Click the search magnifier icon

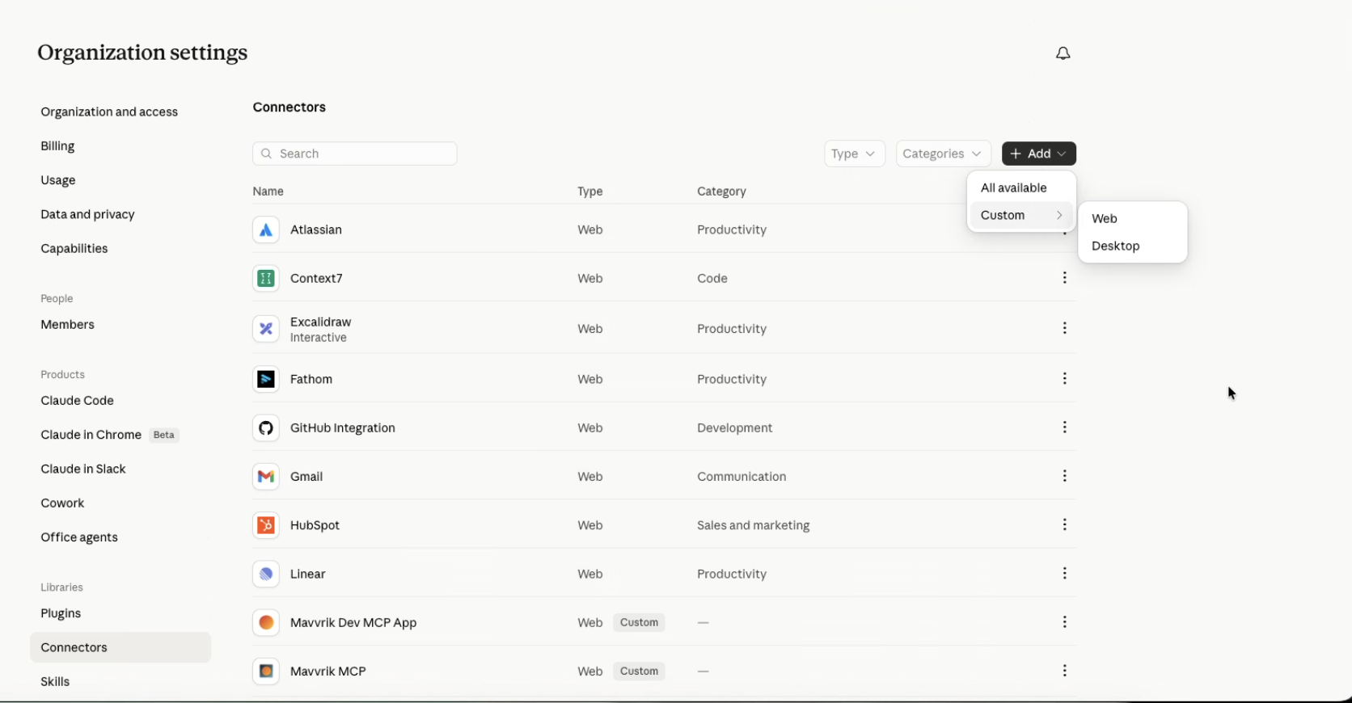point(266,154)
